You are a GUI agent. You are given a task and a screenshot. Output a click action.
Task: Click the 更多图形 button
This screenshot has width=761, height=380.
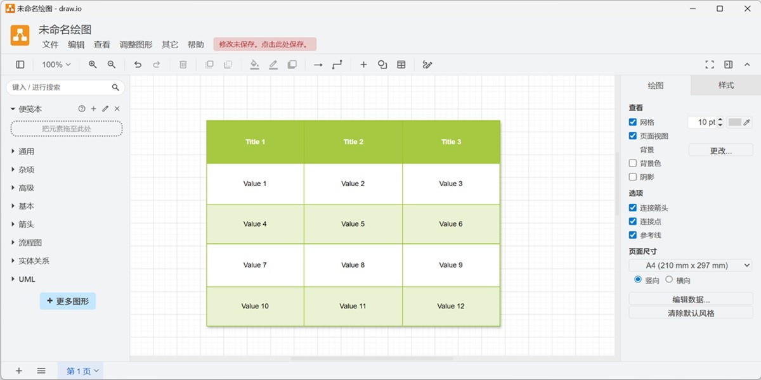(68, 301)
